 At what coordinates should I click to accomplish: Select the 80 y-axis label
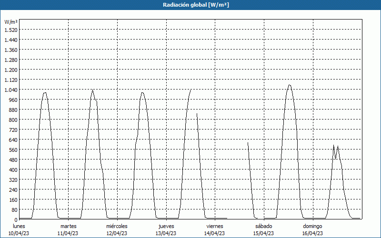pos(15,210)
